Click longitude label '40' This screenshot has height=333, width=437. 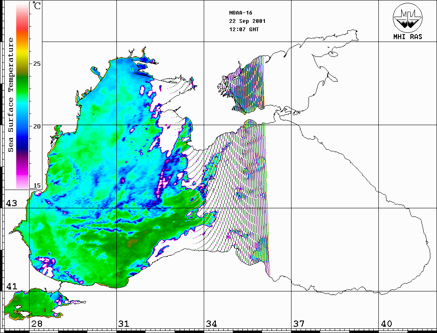coord(386,323)
